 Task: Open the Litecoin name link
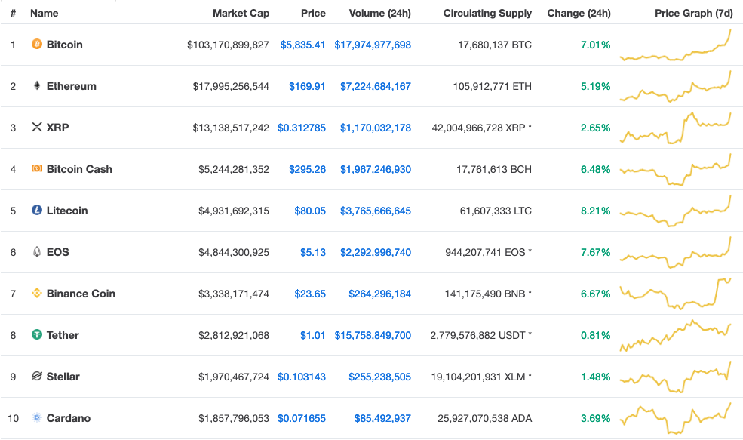67,211
